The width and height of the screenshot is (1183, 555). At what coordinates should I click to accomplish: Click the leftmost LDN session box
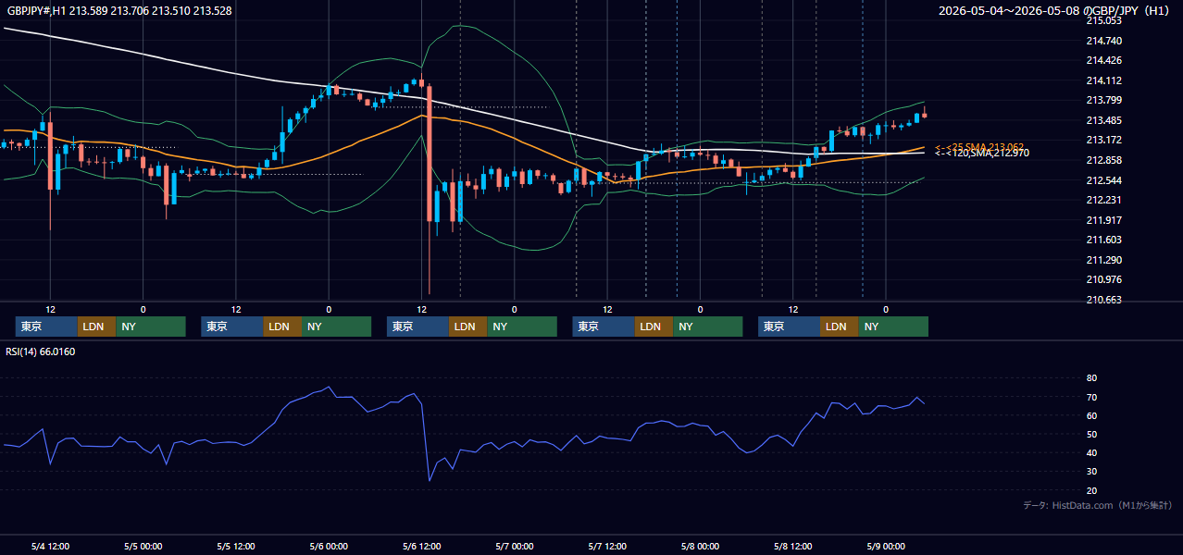[x=97, y=327]
